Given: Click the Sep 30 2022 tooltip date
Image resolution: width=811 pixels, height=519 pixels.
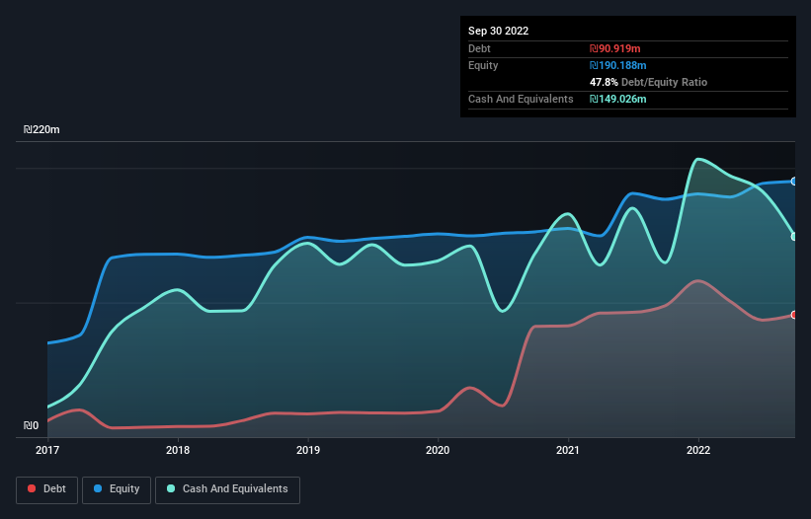Looking at the screenshot, I should [498, 31].
